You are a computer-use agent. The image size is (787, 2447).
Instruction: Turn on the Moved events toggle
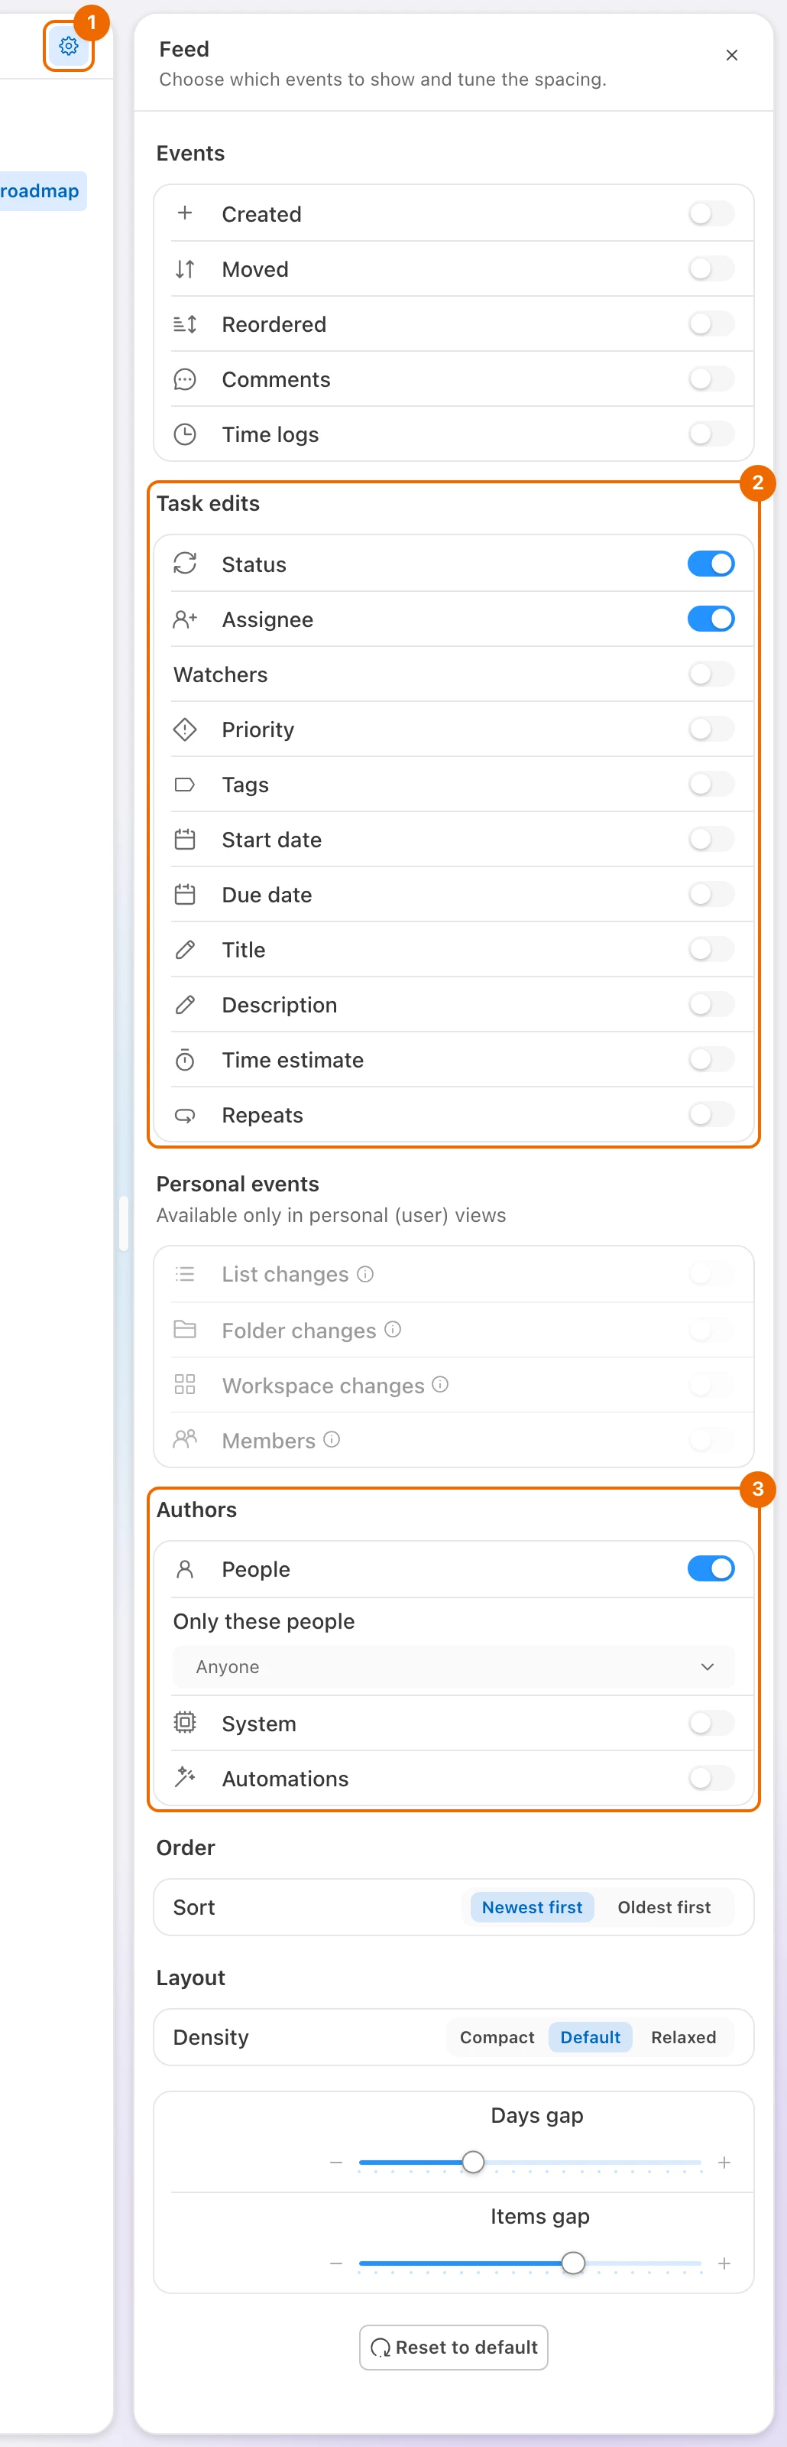711,269
